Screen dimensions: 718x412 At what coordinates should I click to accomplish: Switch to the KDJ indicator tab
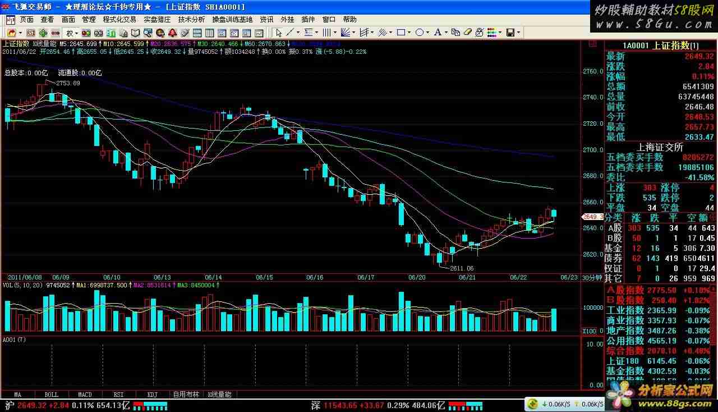pos(152,395)
